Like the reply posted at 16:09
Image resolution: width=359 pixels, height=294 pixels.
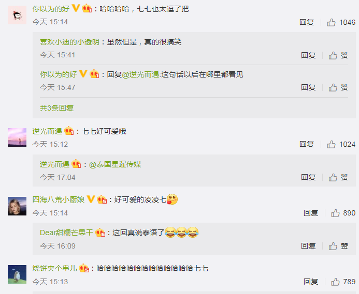(x=338, y=246)
